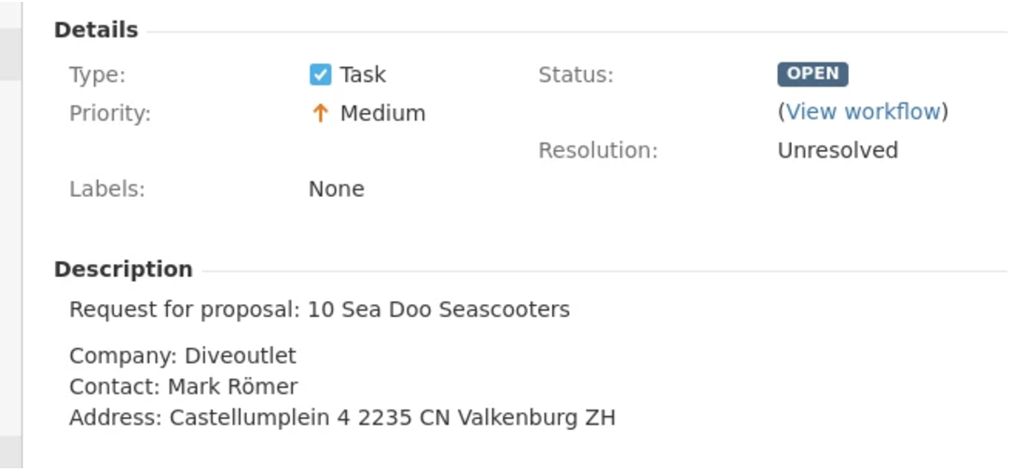Click the Unresolved resolution value

(x=838, y=150)
